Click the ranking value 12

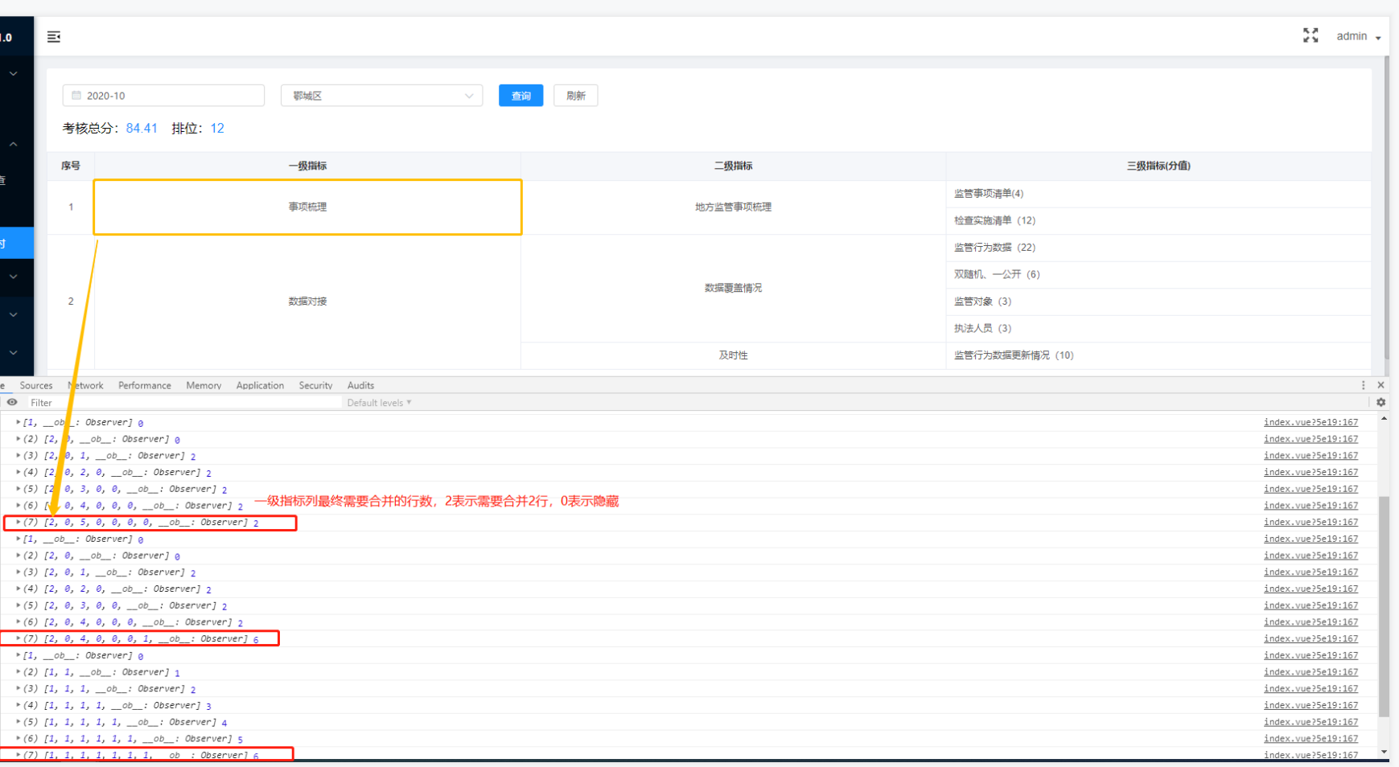[217, 129]
